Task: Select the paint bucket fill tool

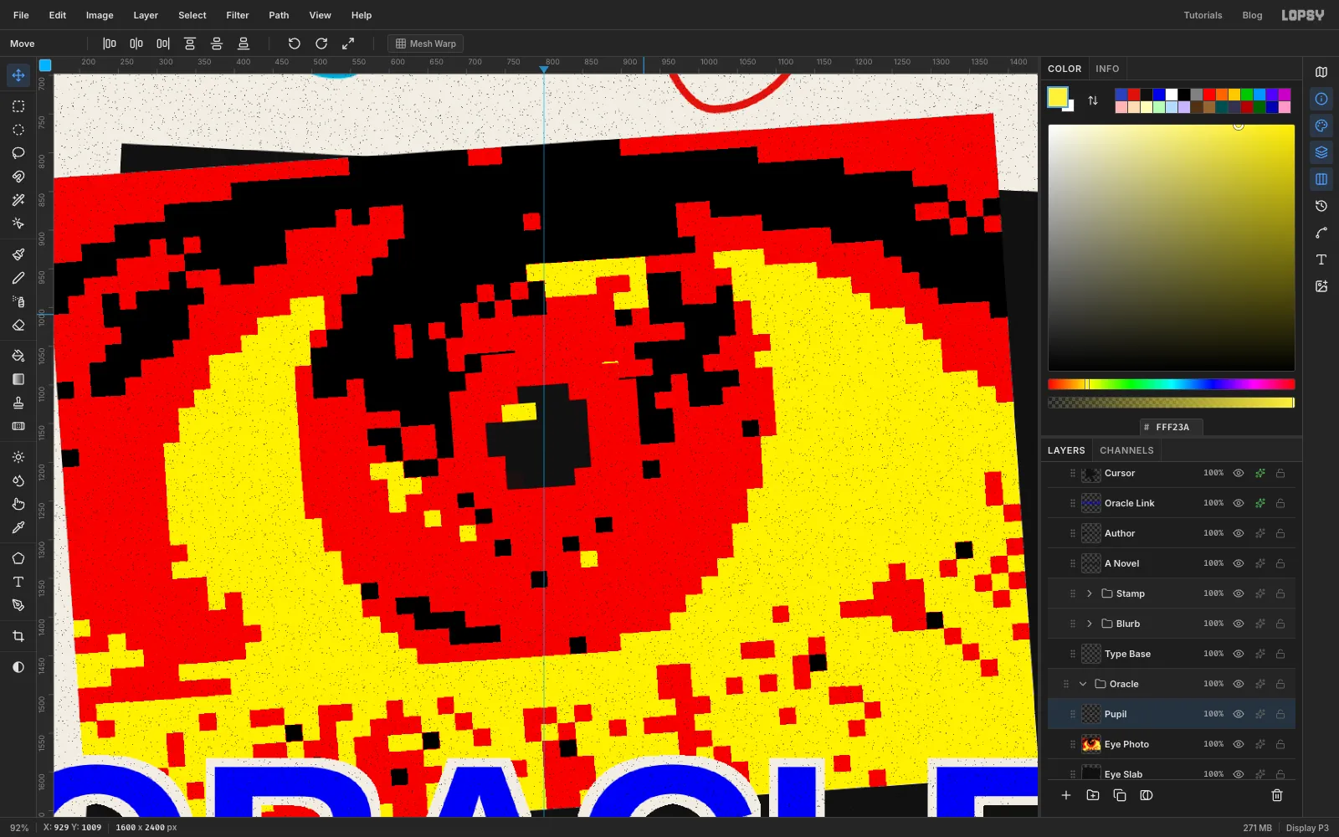Action: tap(18, 356)
